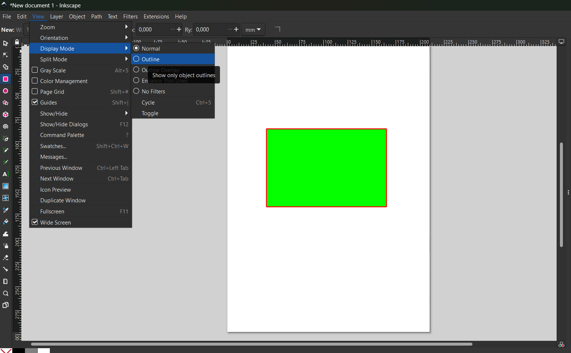Open the Object menu
Viewport: 571px width, 353px height.
pyautogui.click(x=77, y=17)
